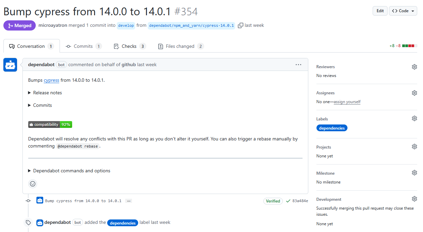Switch to the Conversation tab
This screenshot has height=232, width=423.
pos(32,46)
